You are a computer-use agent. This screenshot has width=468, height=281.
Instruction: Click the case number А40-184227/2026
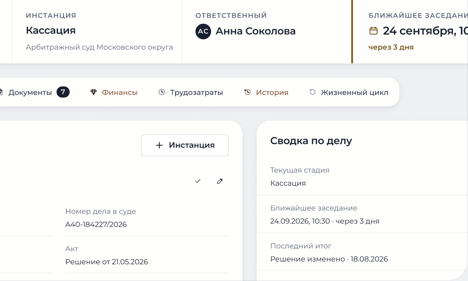[96, 224]
